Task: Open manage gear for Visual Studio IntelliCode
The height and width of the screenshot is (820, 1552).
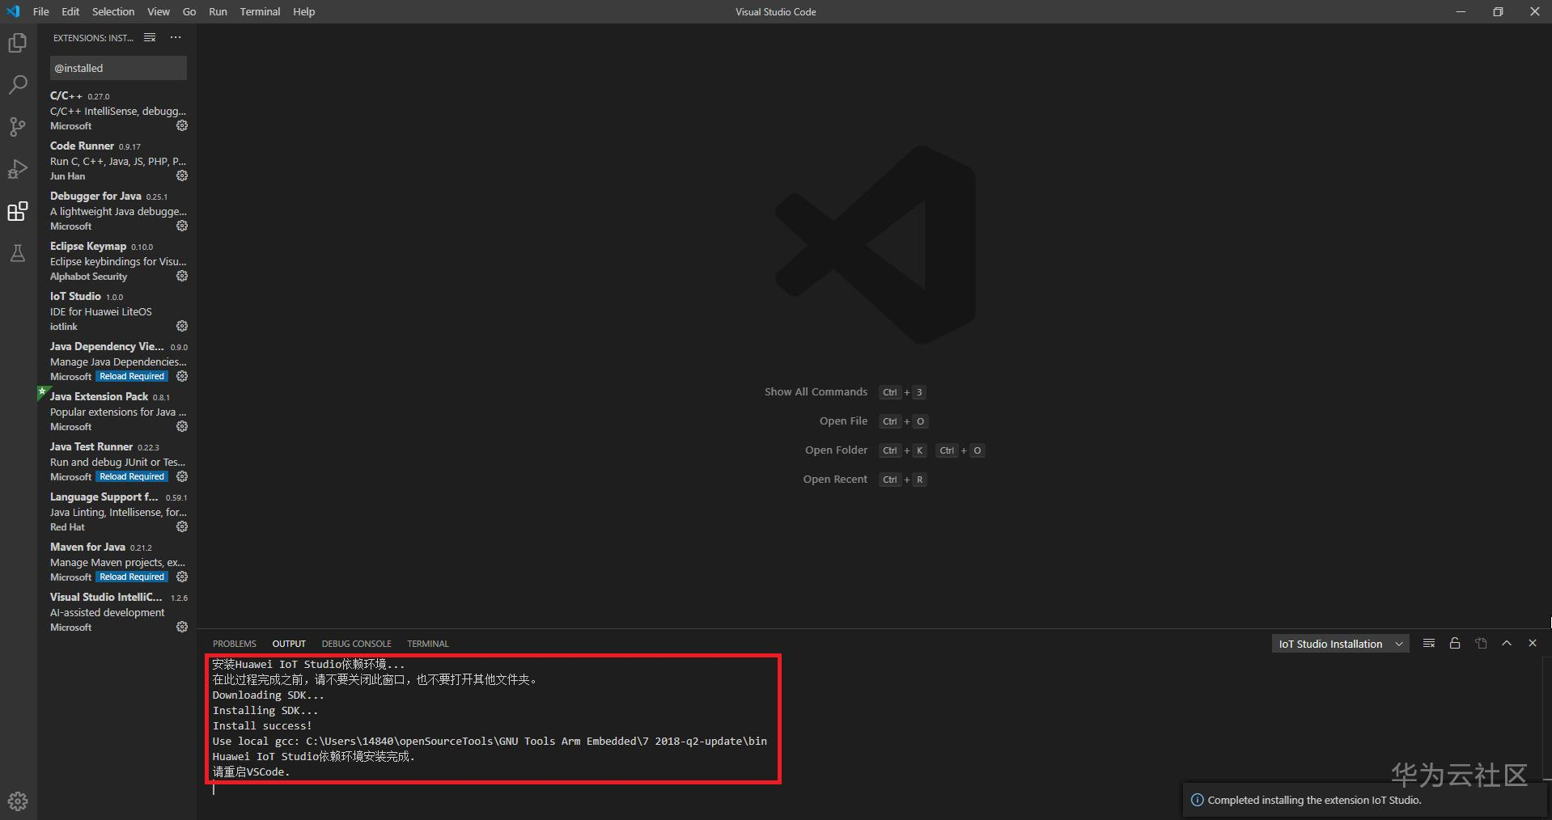Action: (182, 627)
